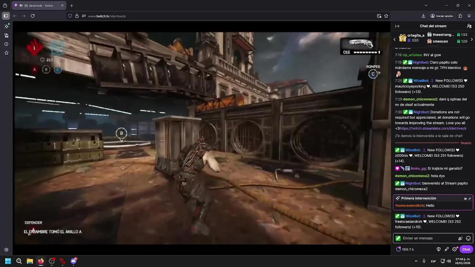Open Windows taskbar search

(x=19, y=261)
